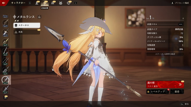Click the レベルアップ level up button
This screenshot has width=191, height=107.
pos(158,92)
